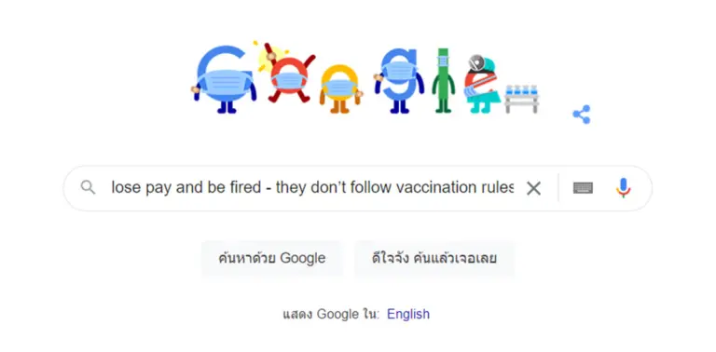Screen dimensions: 716x352
Task: Click the blue masked letter G in the doodle
Action: 224,79
